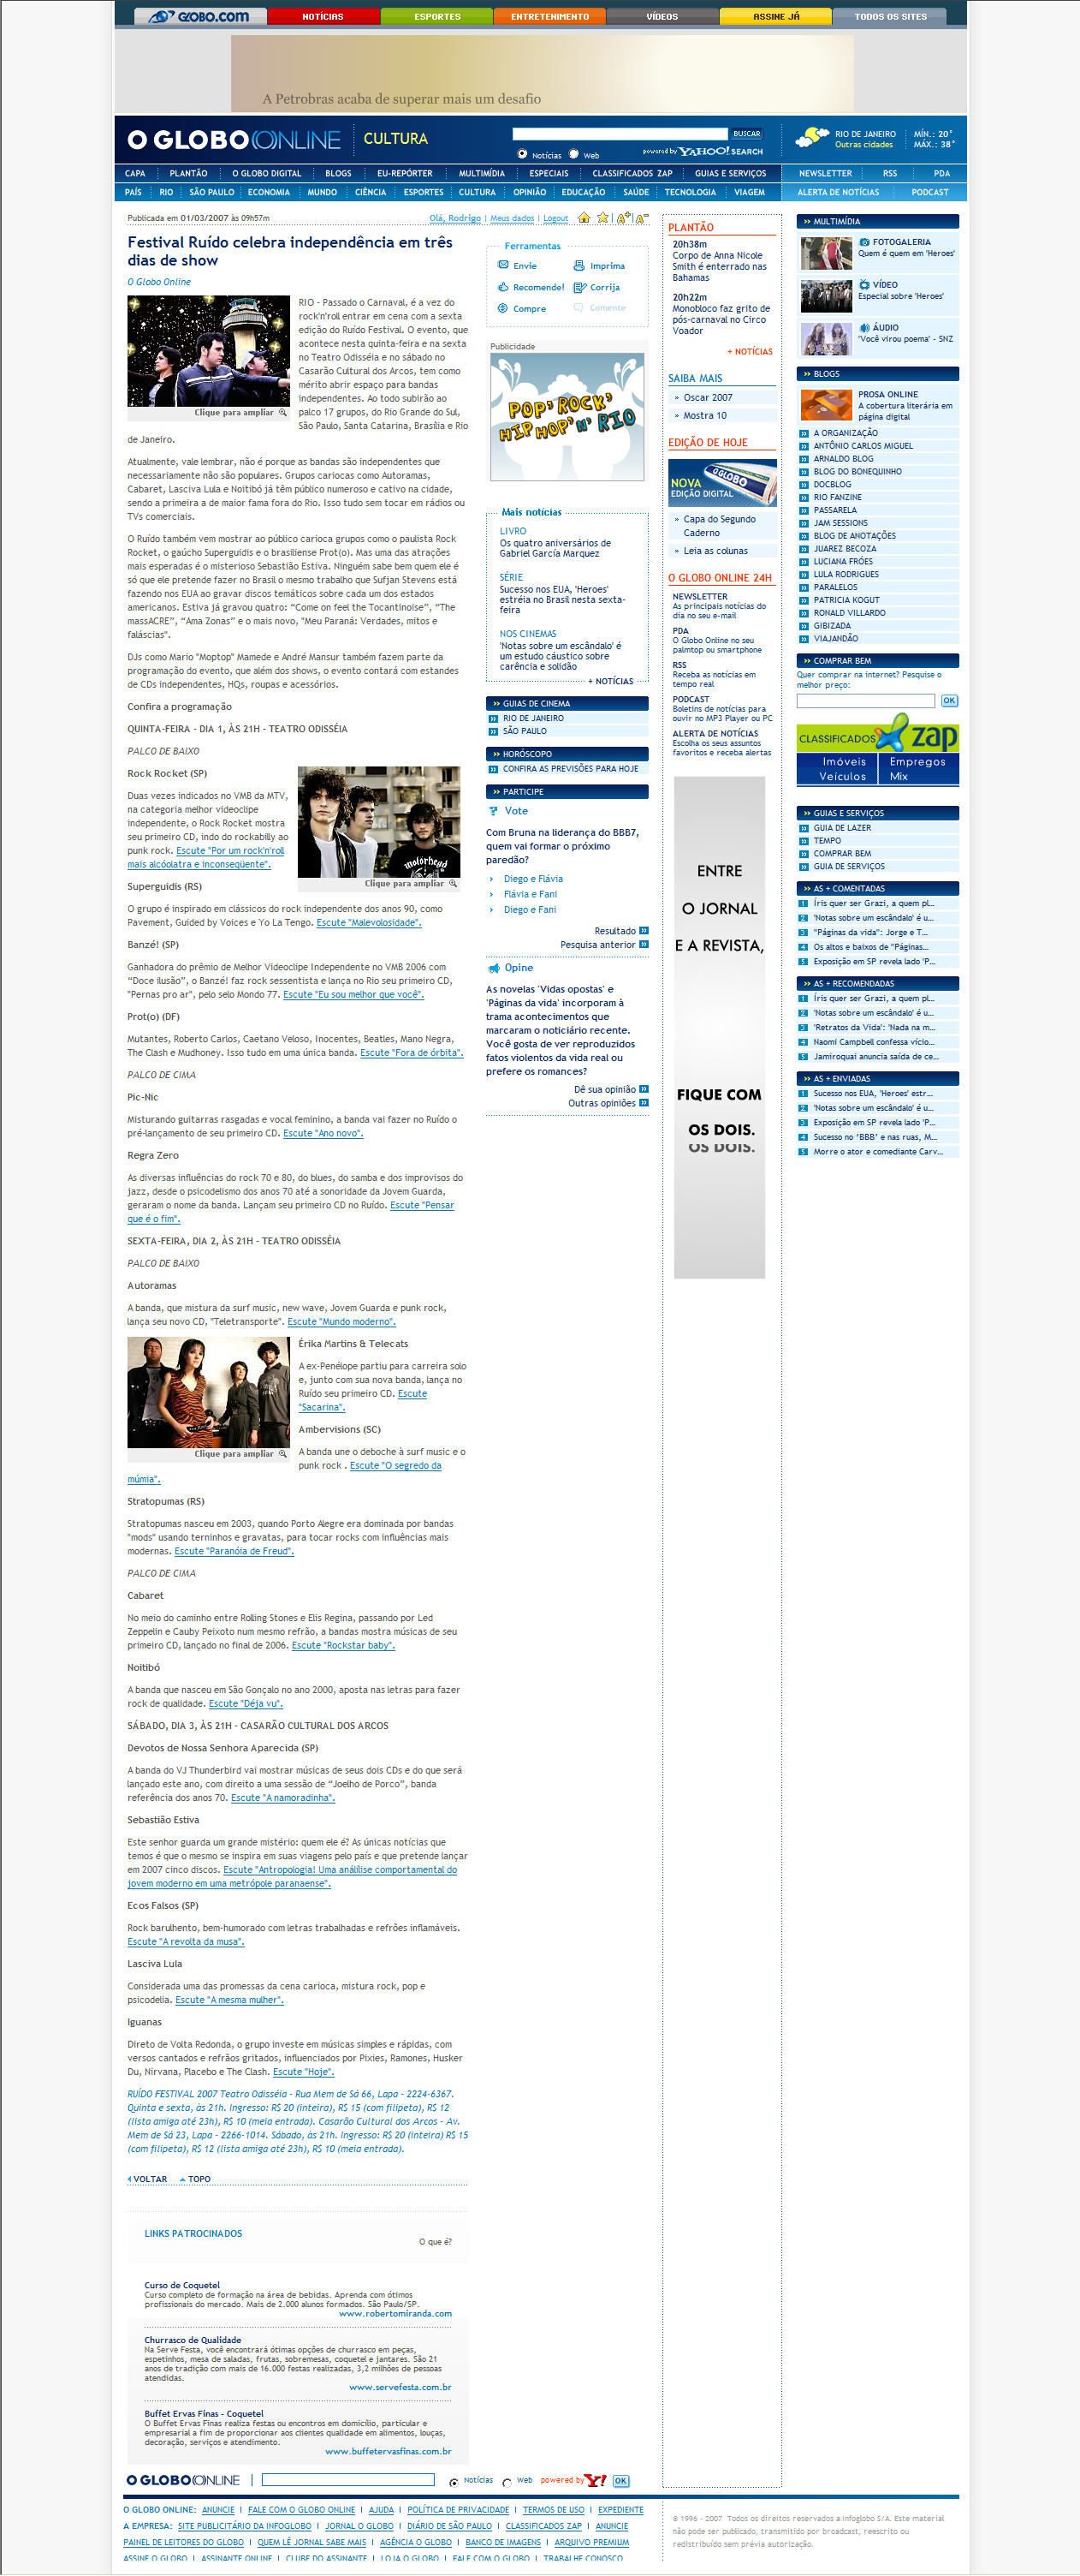Click the weather sun-and-cloud icon
This screenshot has width=1080, height=2576.
pos(812,138)
